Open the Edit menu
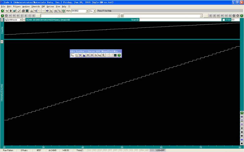The height and width of the screenshot is (152, 244). click(9, 6)
